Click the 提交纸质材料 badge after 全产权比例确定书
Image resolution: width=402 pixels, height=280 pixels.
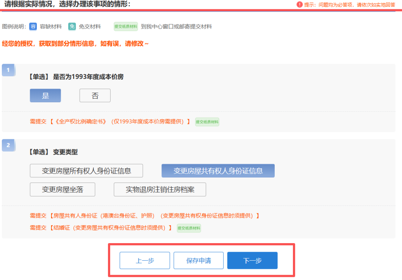click(207, 122)
